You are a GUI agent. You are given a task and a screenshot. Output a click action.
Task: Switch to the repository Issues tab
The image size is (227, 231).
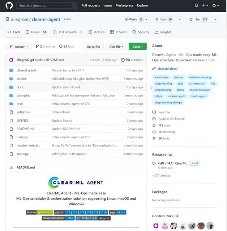coord(36,32)
